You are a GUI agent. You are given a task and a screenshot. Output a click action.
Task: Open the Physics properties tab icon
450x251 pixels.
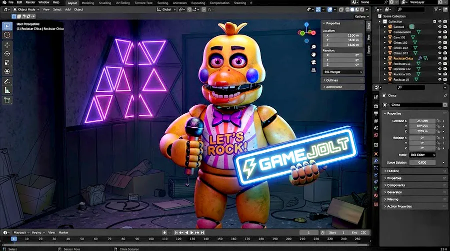click(376, 175)
